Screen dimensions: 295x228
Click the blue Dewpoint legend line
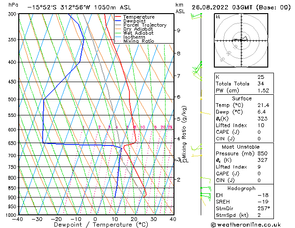click(118, 21)
